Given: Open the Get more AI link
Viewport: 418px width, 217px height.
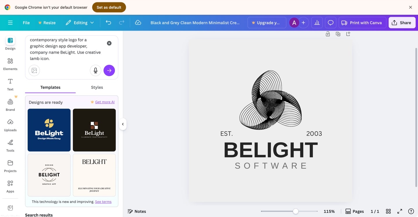Looking at the screenshot, I should [x=105, y=102].
